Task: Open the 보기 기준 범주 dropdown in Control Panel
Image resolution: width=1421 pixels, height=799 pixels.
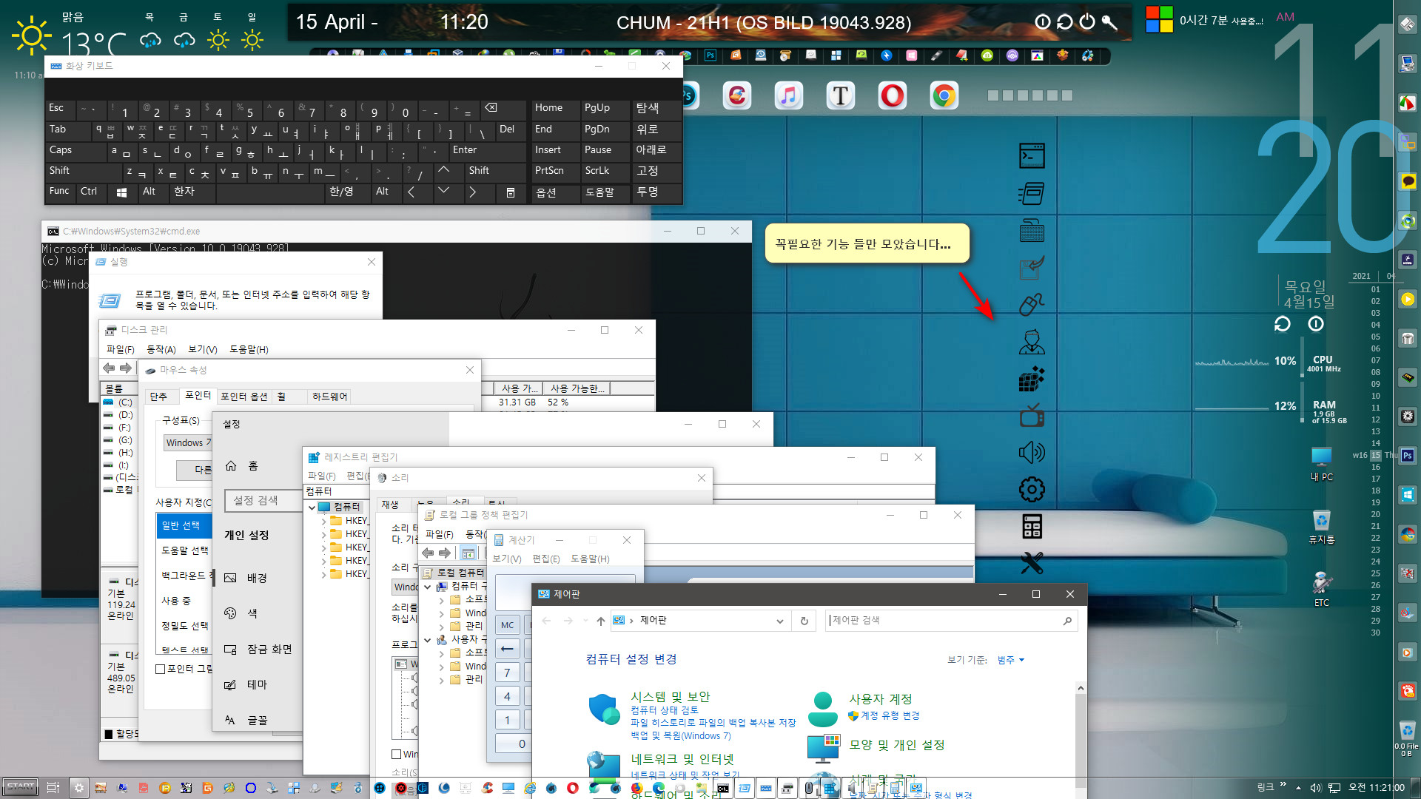Action: coord(1010,660)
